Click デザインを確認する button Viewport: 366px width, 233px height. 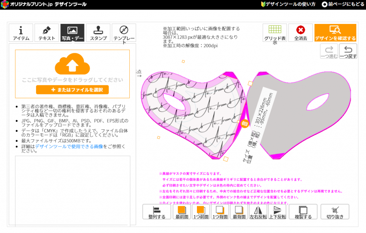coord(335,33)
